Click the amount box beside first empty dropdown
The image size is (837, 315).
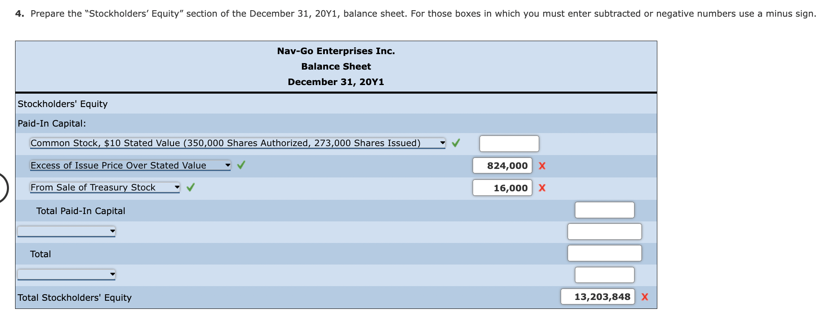604,232
